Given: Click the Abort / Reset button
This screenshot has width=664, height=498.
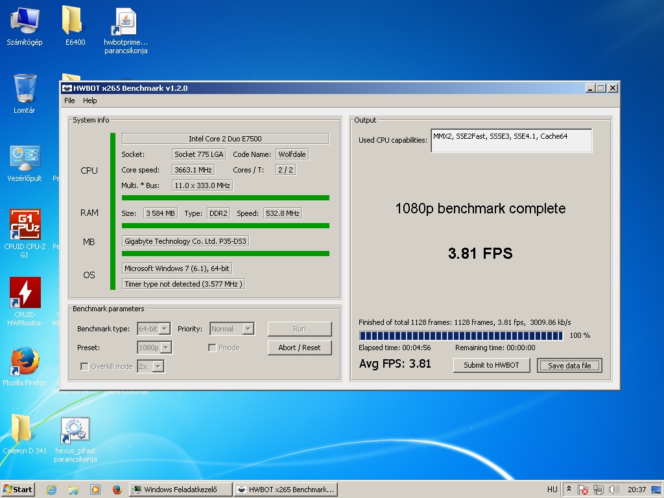Looking at the screenshot, I should tap(300, 348).
